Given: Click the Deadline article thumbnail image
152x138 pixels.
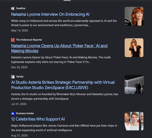Looking at the screenshot, I should coord(134,16).
